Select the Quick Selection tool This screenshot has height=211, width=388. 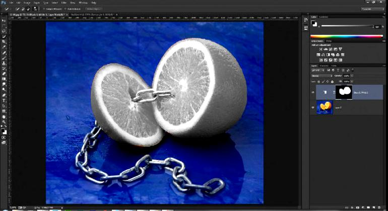tap(4, 36)
